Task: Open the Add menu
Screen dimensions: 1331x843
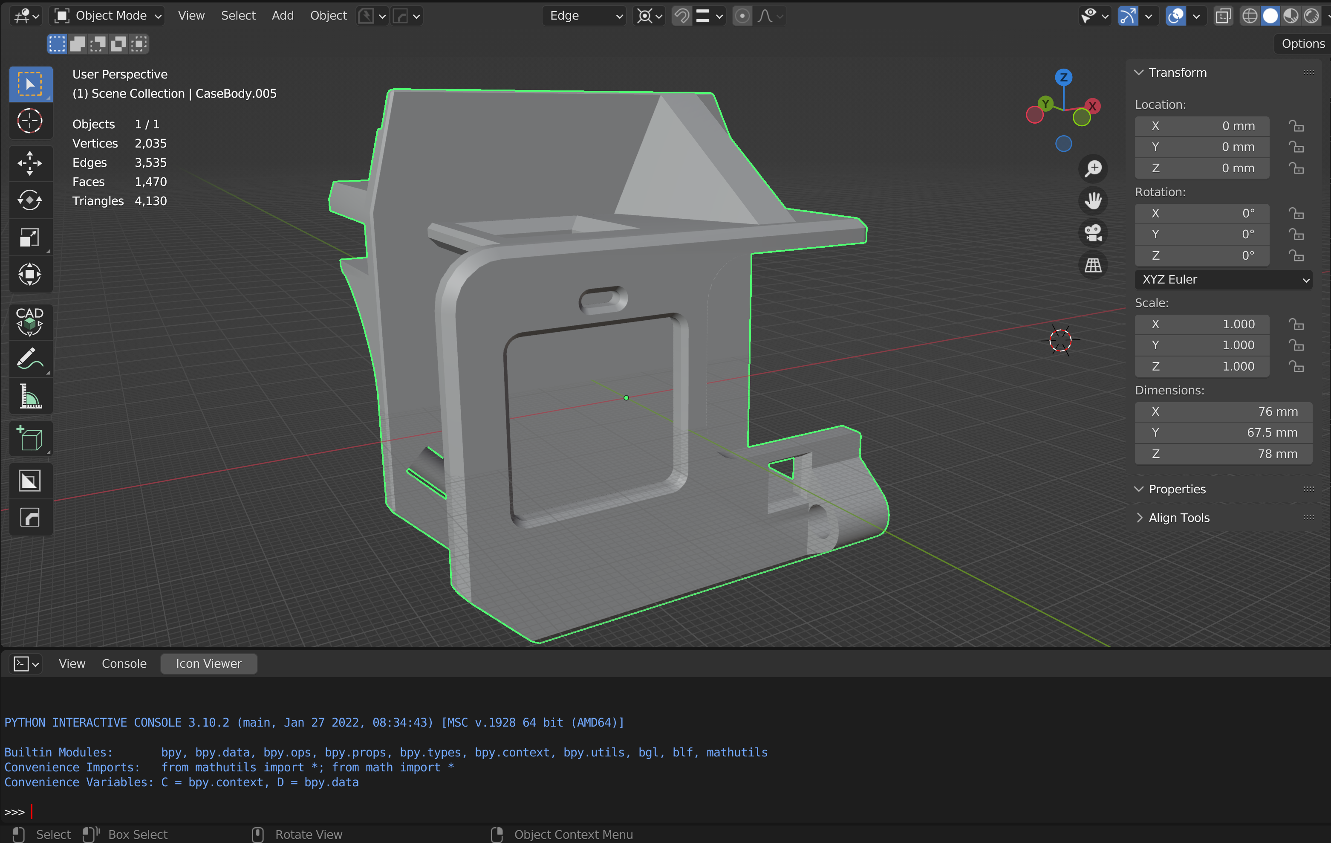Action: coord(283,16)
